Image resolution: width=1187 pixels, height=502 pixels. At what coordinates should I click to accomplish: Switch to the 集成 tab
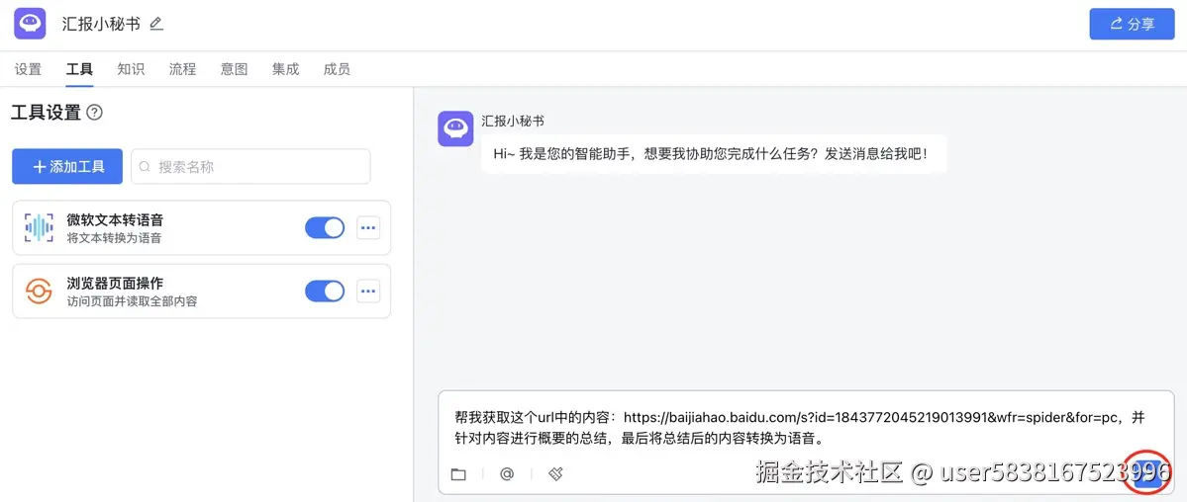[285, 69]
